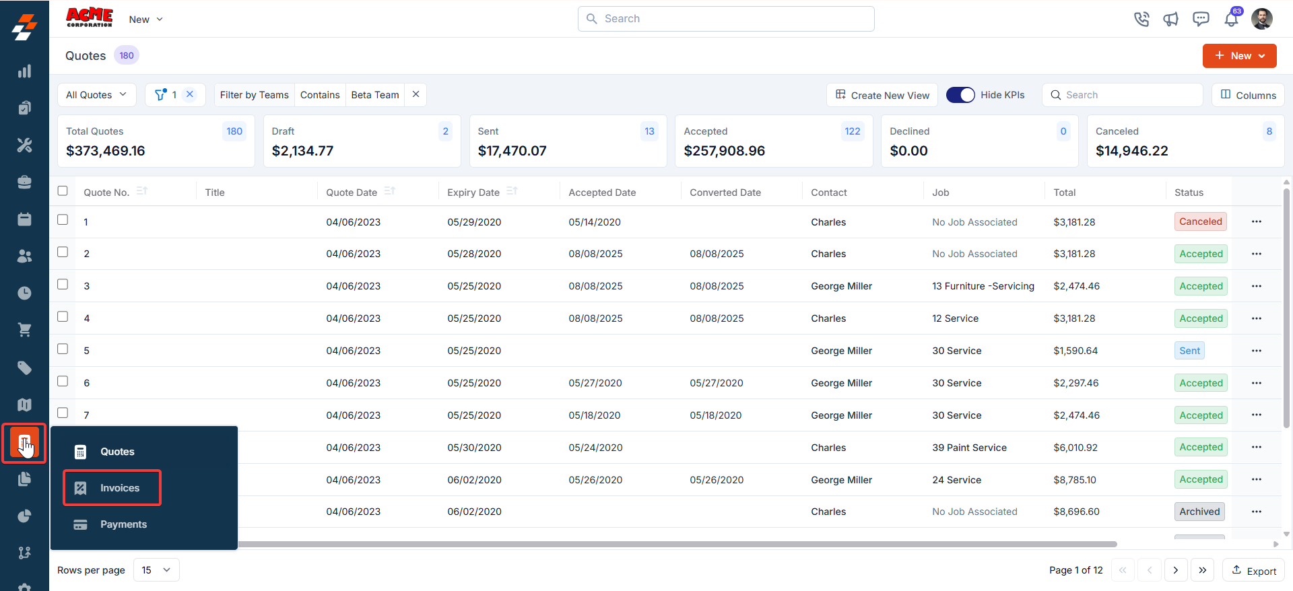Check the checkbox for quote 3
Screen dimensions: 1293x591
coord(63,284)
